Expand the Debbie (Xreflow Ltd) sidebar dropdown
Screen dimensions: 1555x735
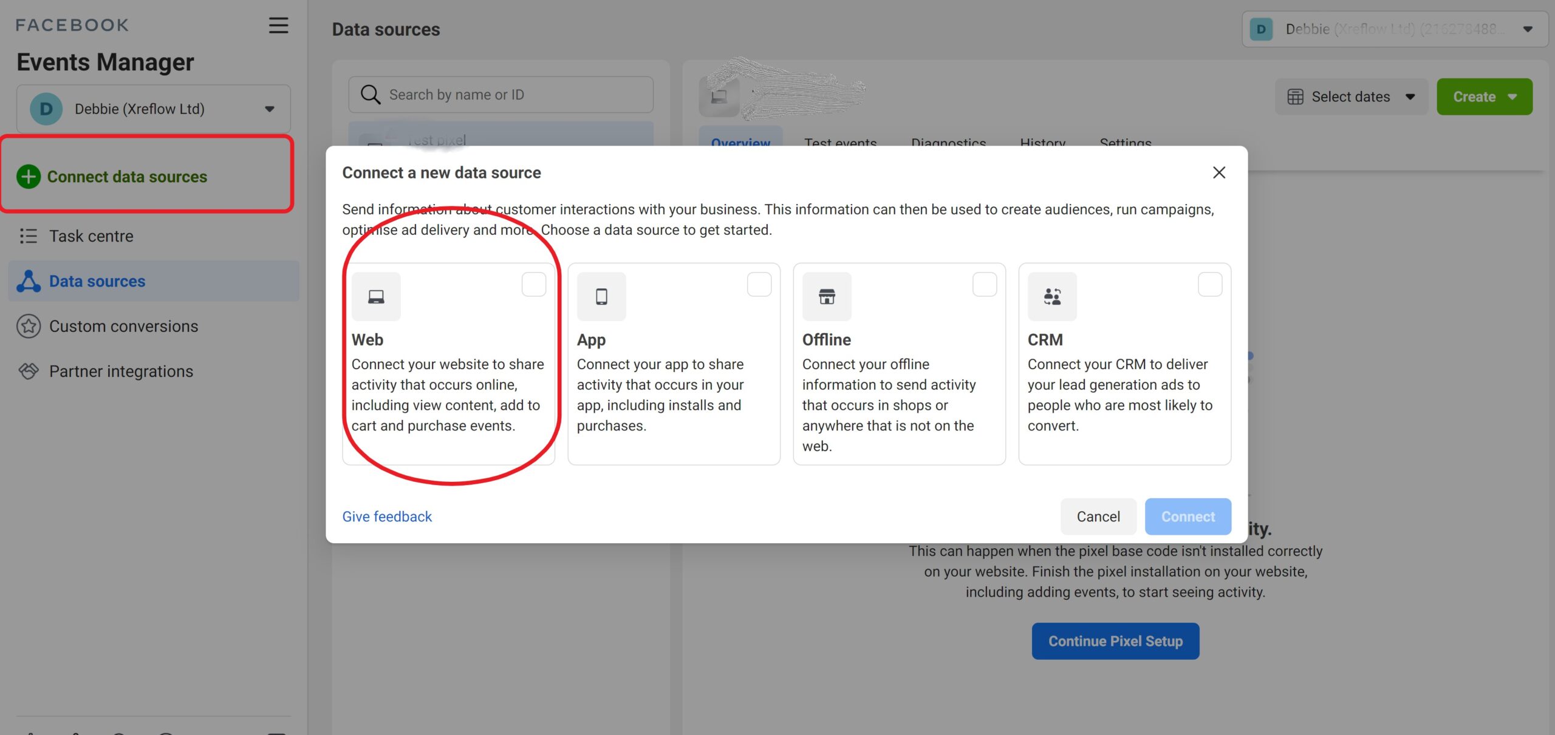154,109
